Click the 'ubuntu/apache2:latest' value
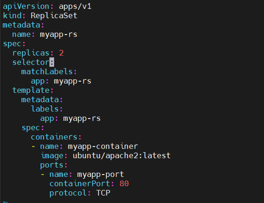 pos(121,156)
